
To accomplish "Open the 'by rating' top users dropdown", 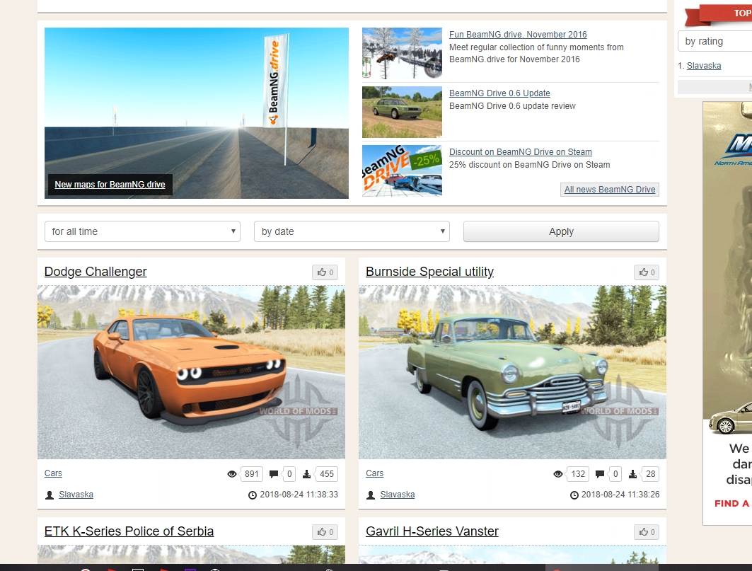I will point(715,41).
